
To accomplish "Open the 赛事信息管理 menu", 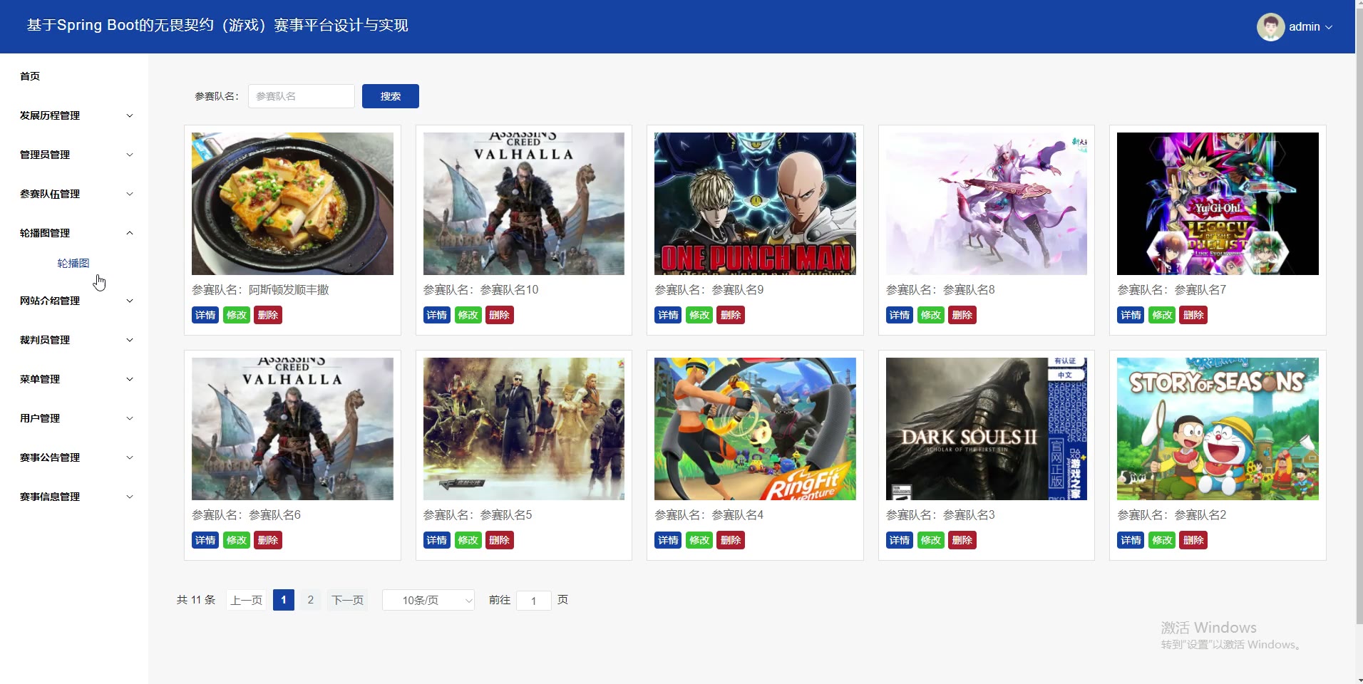I will (x=76, y=497).
